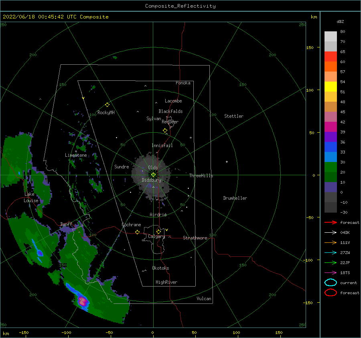The width and height of the screenshot is (361, 338).
Task: Click the Composite_Reflectivity title text
Action: tap(180, 6)
